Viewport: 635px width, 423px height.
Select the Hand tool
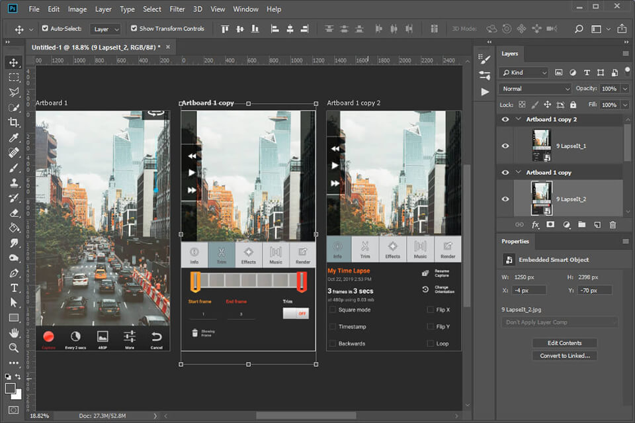(x=14, y=333)
